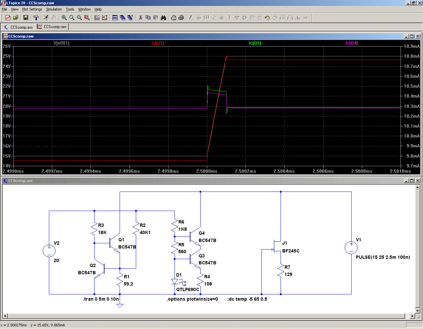
Task: Click the Open file folder icon
Action: point(16,17)
